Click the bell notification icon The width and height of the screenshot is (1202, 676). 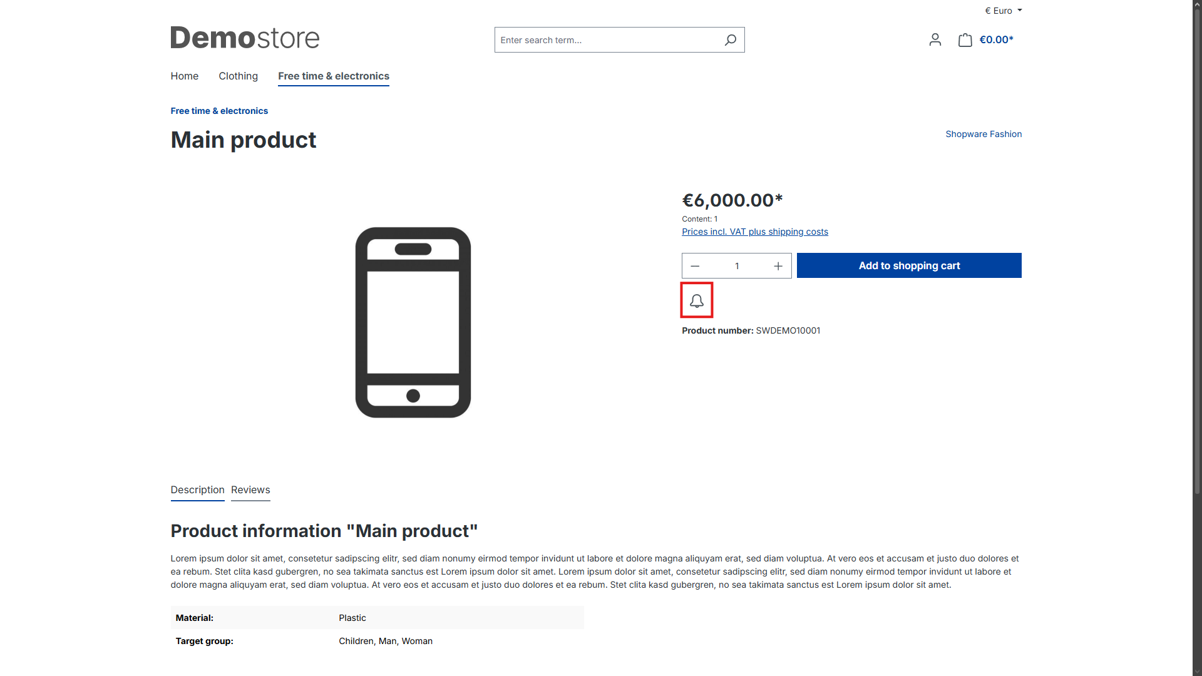[697, 301]
